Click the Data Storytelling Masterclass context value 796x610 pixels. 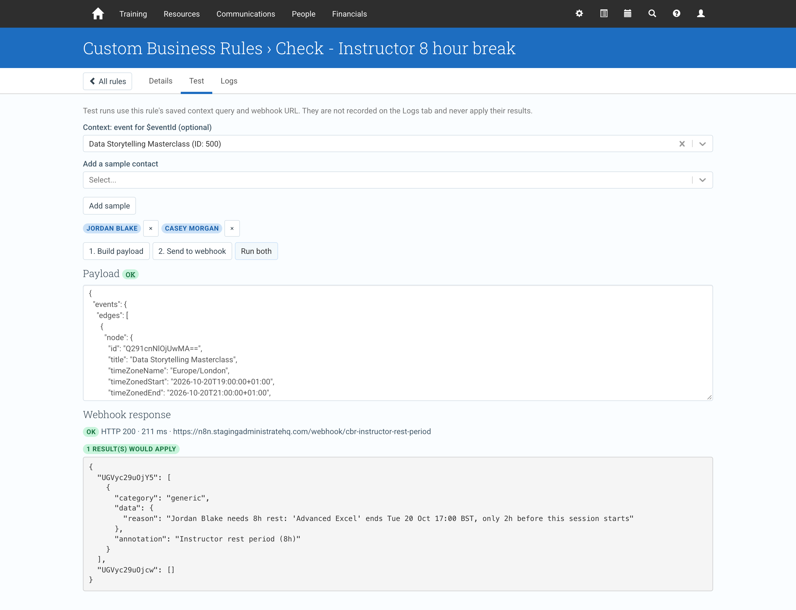[x=155, y=144]
